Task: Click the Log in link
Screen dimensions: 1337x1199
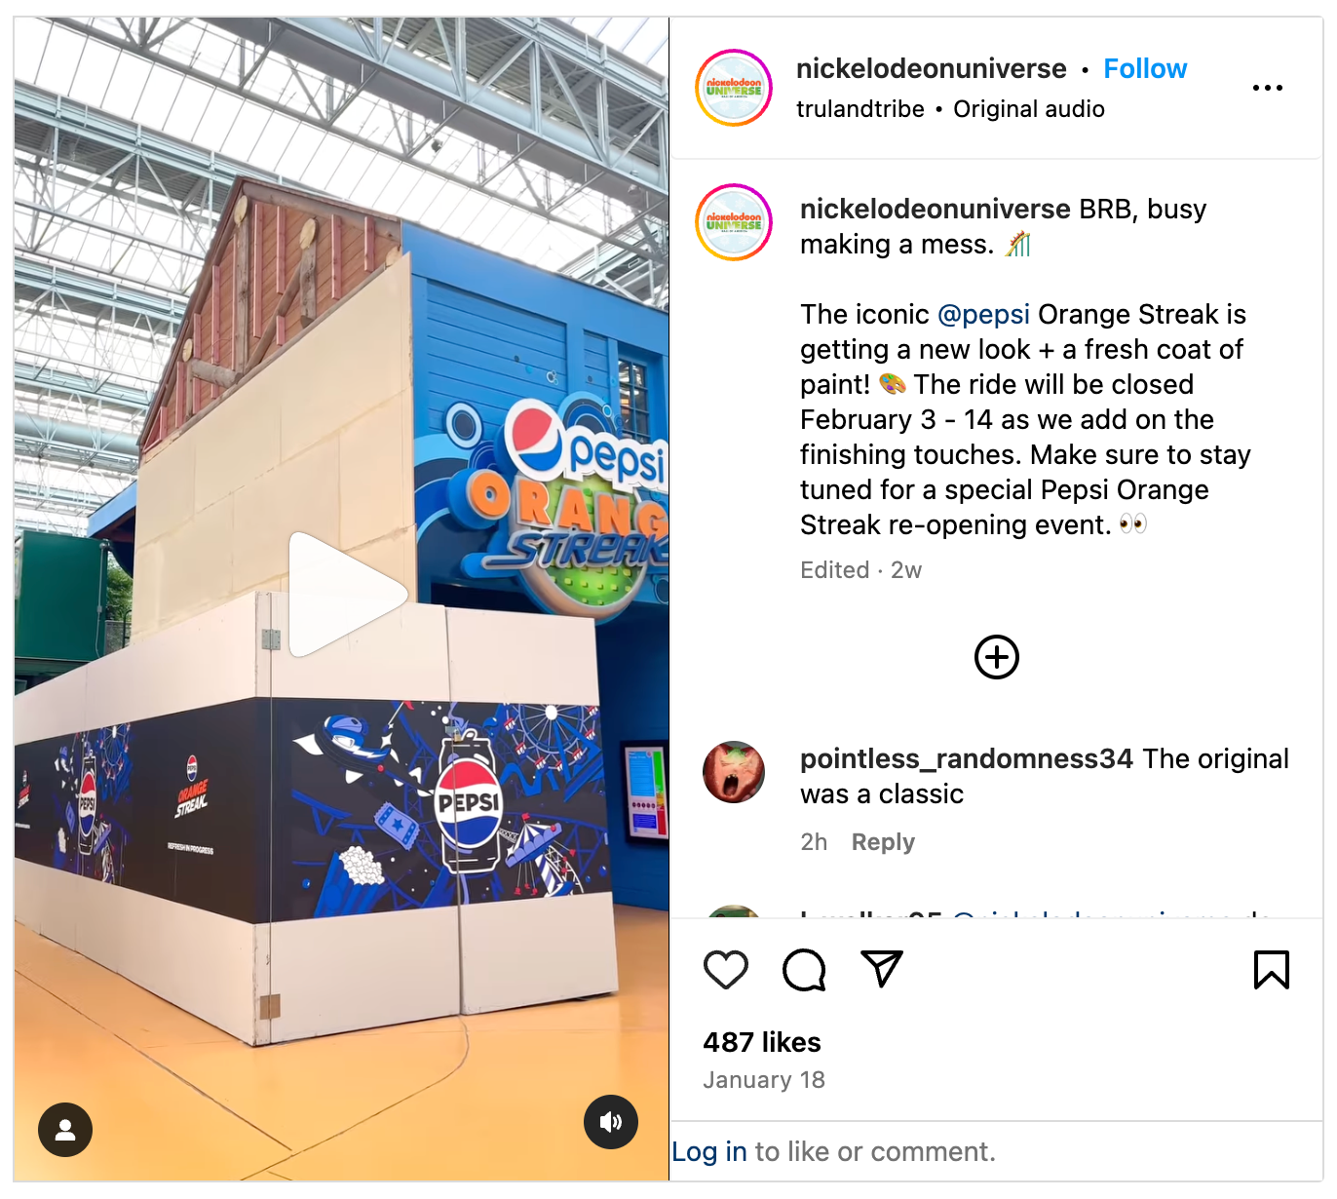Action: [709, 1152]
